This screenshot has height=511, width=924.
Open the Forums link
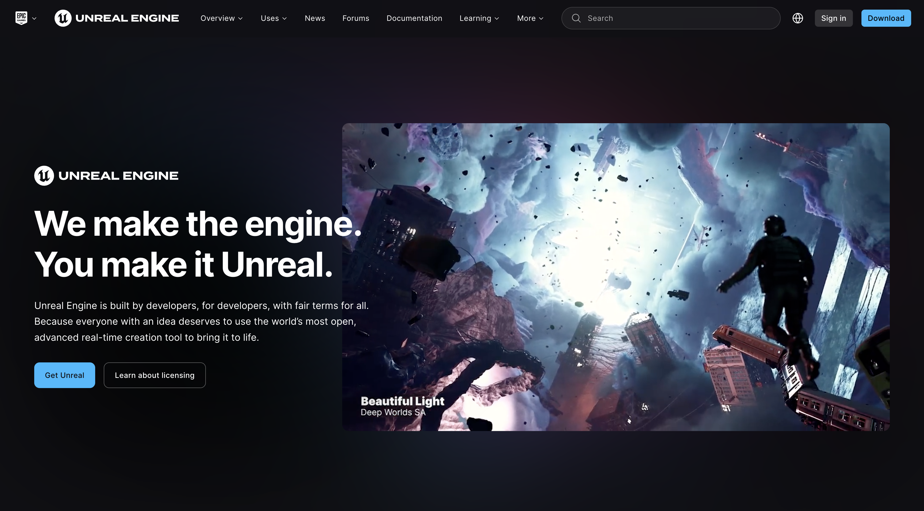pos(356,18)
